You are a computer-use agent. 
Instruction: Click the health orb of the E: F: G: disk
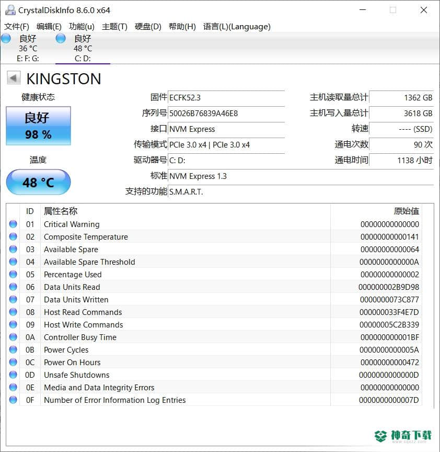pos(6,38)
